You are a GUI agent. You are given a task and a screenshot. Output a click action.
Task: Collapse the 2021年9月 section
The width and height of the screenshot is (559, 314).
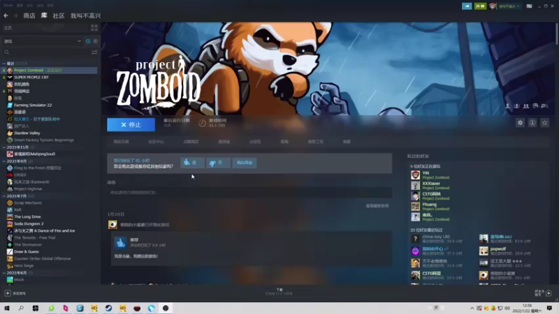pos(4,161)
